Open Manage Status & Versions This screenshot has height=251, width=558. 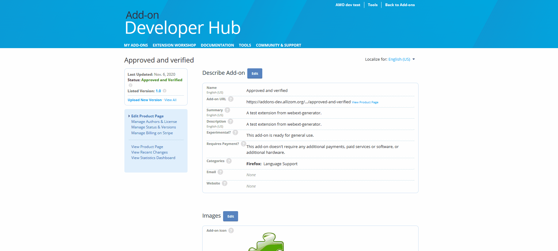click(x=154, y=127)
